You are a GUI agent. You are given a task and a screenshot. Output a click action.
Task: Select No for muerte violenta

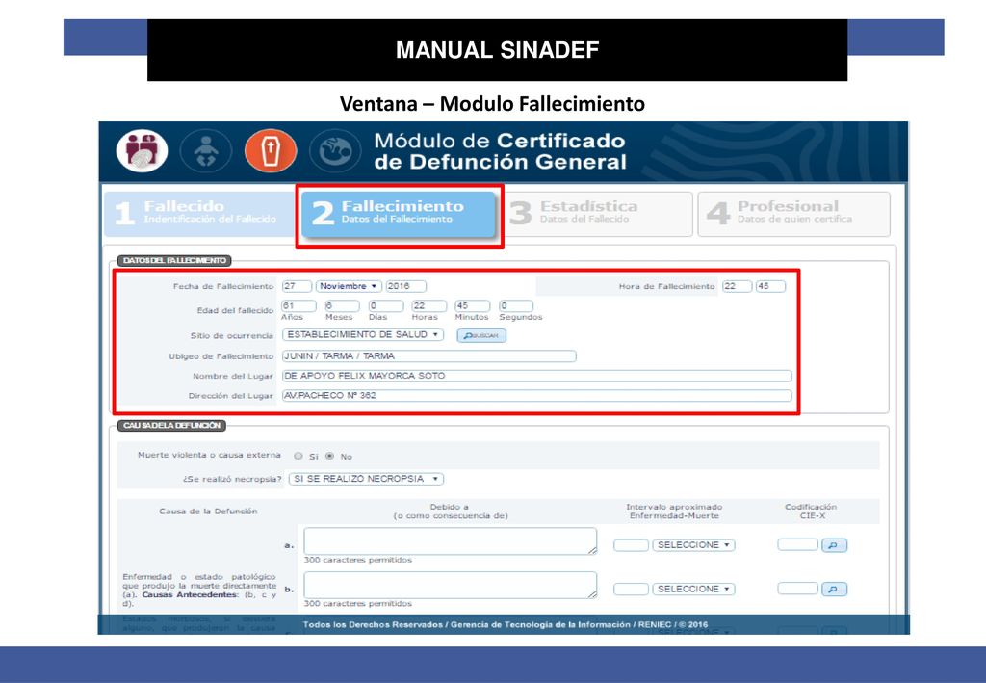(329, 456)
